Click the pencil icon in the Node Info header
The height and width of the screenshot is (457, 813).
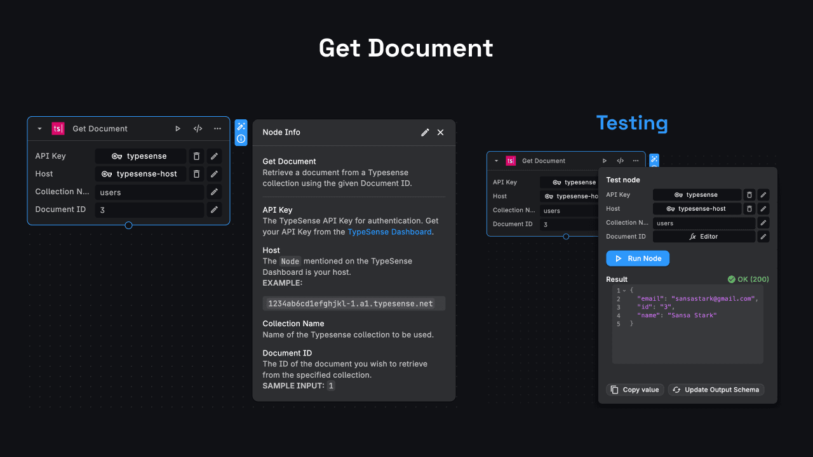(x=425, y=132)
